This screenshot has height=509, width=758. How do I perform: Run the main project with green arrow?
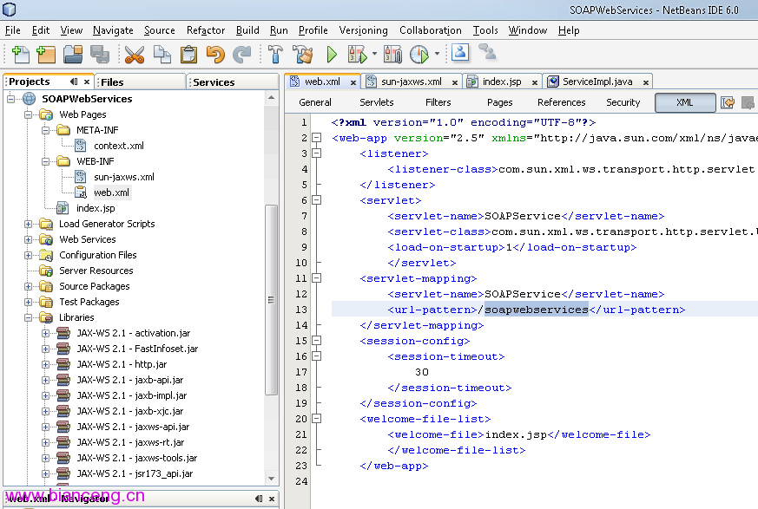[x=332, y=54]
